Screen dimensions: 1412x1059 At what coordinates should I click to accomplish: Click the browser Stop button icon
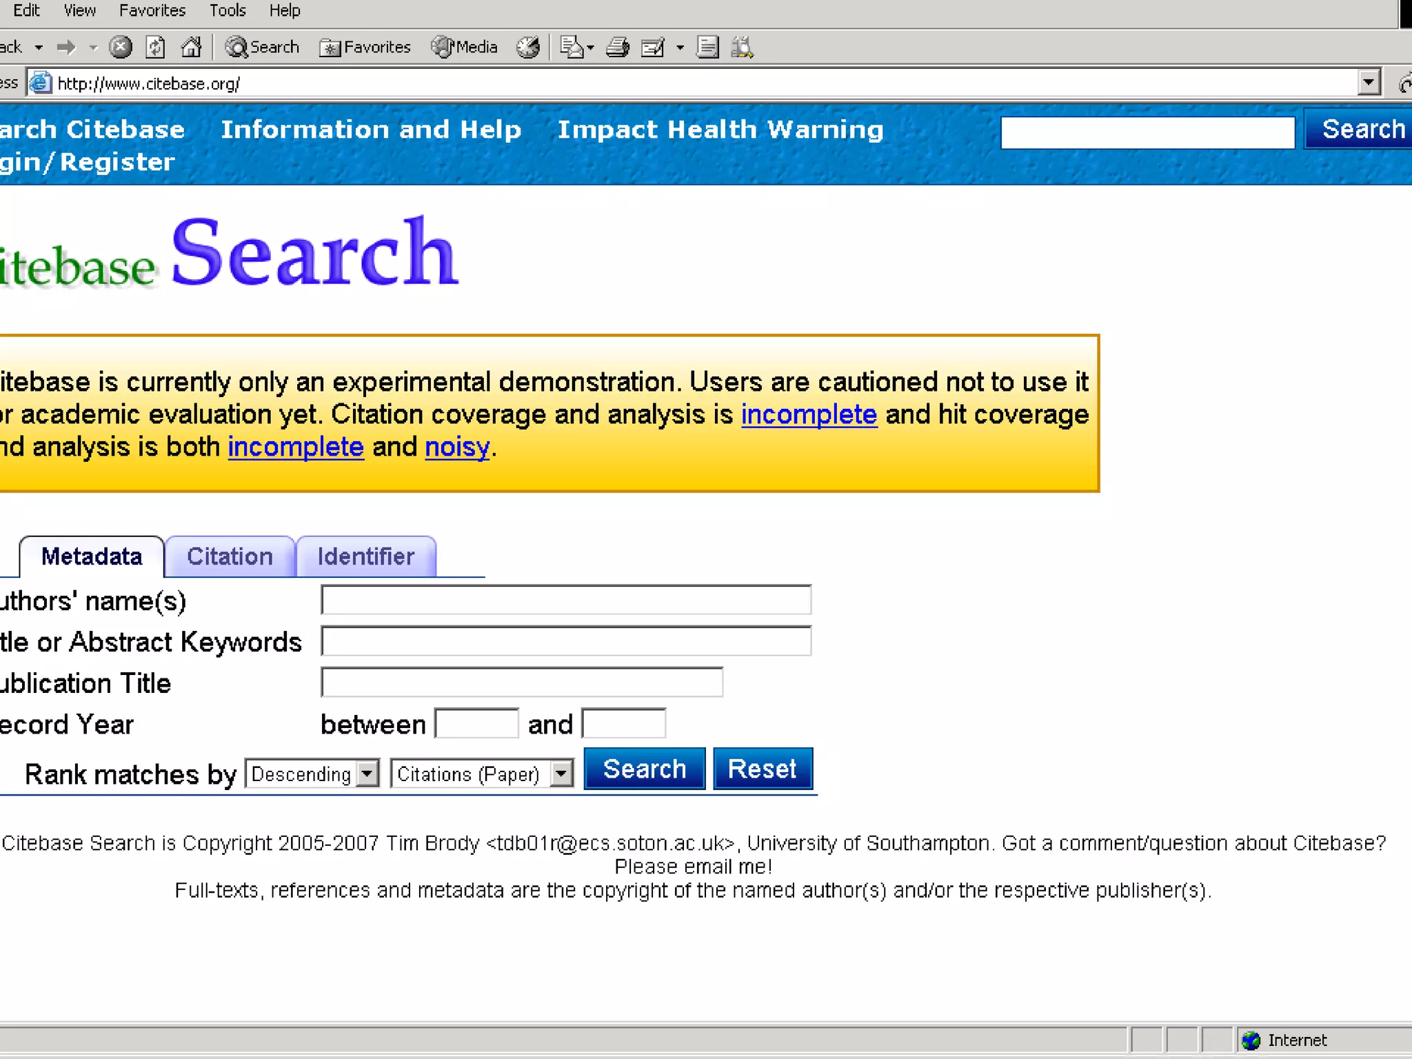121,47
